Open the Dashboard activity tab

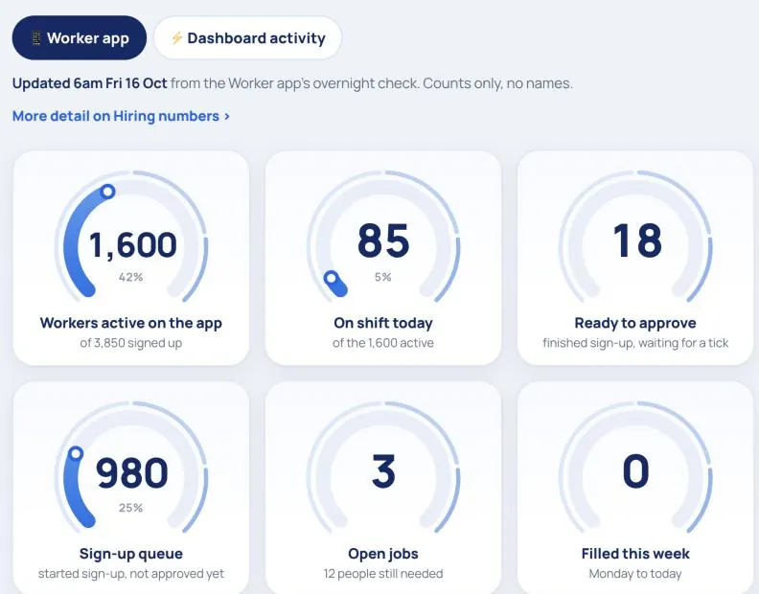(x=248, y=37)
